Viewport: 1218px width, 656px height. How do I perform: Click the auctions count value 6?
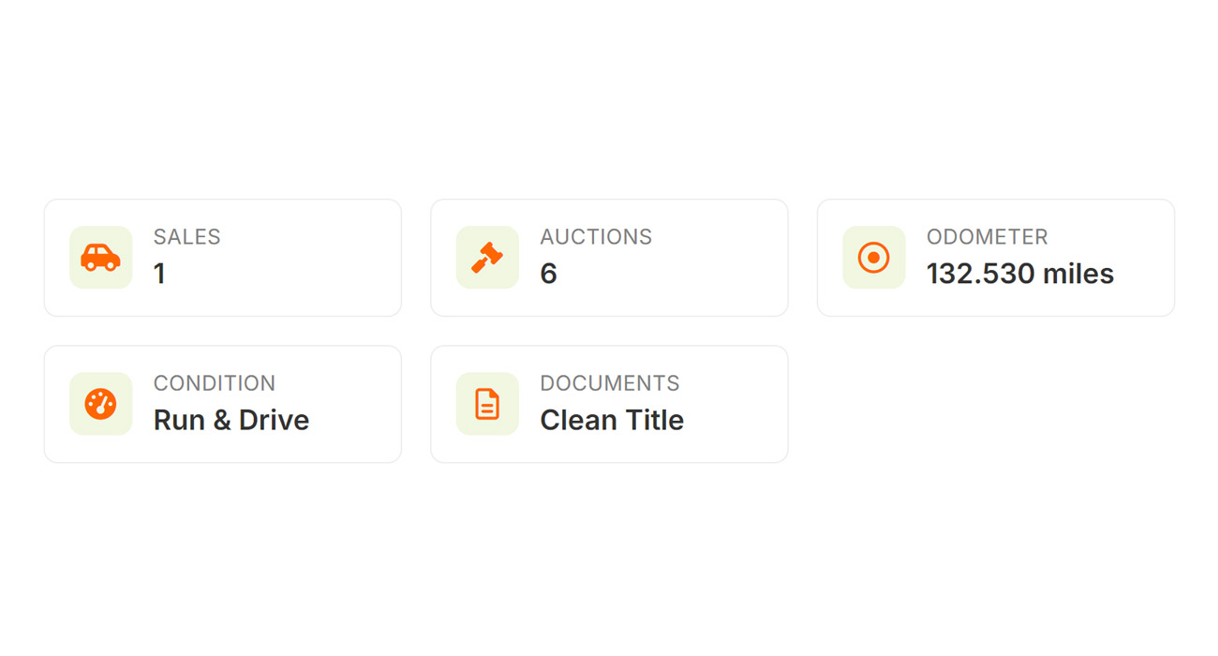548,274
